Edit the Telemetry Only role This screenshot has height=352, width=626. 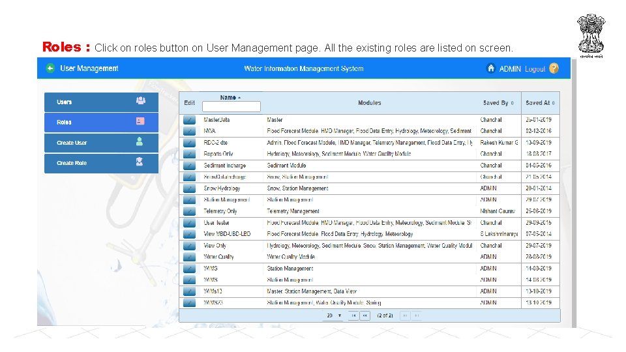189,211
